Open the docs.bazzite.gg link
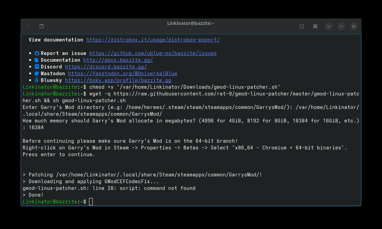Image resolution: width=382 pixels, height=229 pixels. [118, 60]
